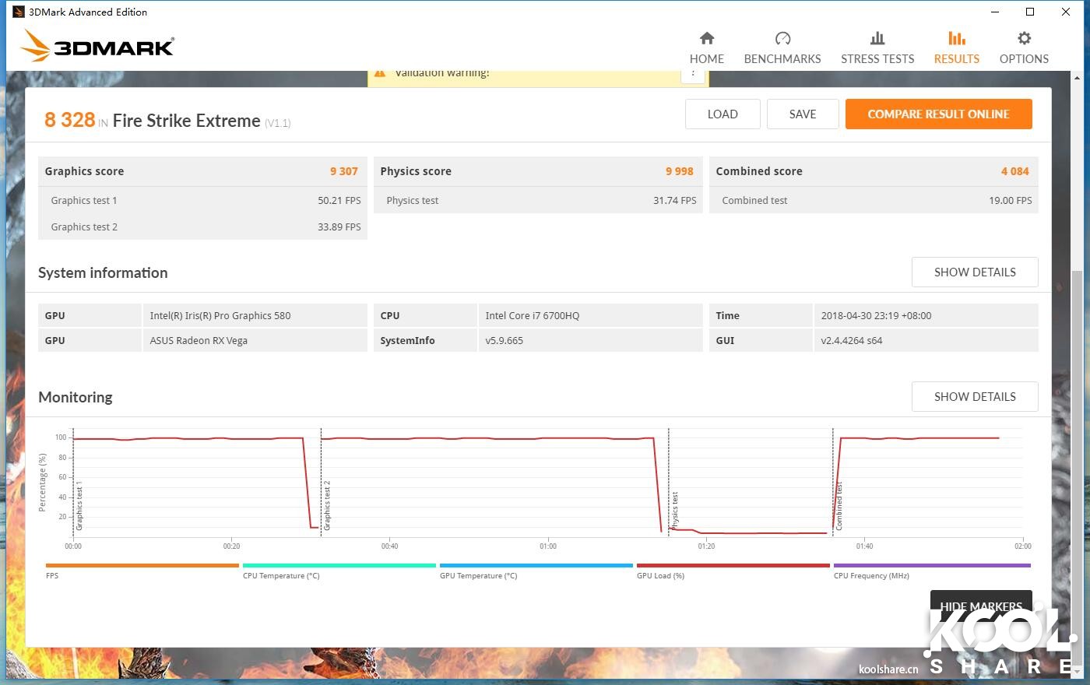Open the BENCHMARKS tab
This screenshot has height=685, width=1090.
[x=782, y=48]
